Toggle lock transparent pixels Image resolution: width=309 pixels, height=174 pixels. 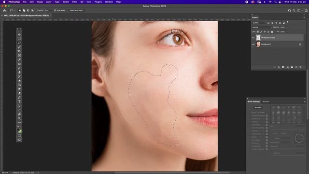tap(258, 32)
